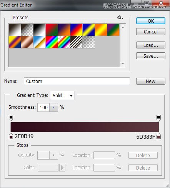Select the right color stop 5D383F
This screenshot has height=188, width=170.
click(159, 136)
